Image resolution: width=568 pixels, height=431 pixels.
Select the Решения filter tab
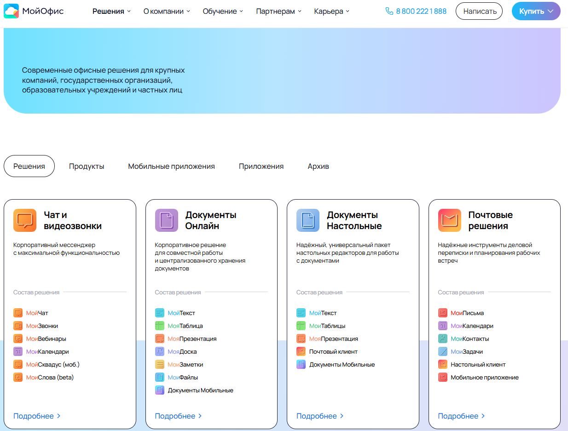[29, 166]
